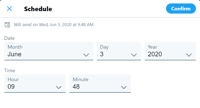200x108 pixels.
Task: Open the Month dropdown field
Action: pos(49,51)
